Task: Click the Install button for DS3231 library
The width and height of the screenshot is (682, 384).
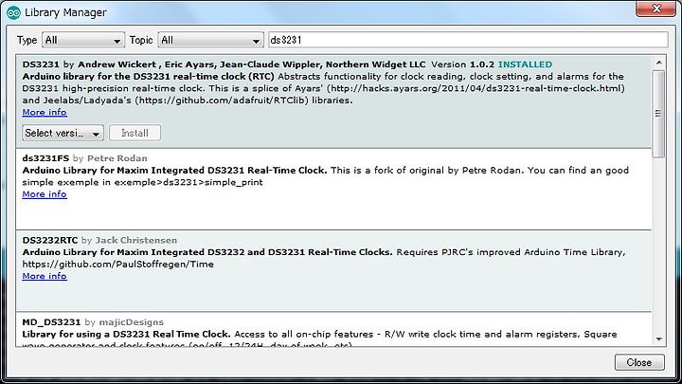Action: pos(135,133)
